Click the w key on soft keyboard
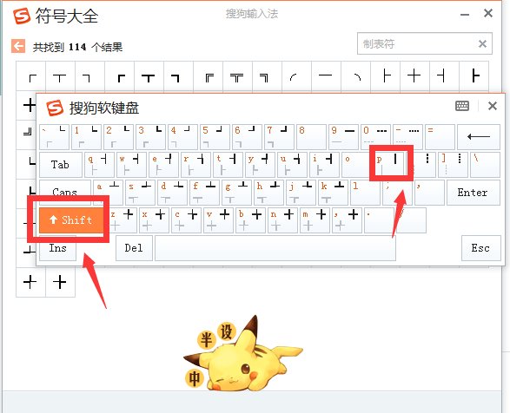Screen dimensions: 510x413 pos(131,165)
